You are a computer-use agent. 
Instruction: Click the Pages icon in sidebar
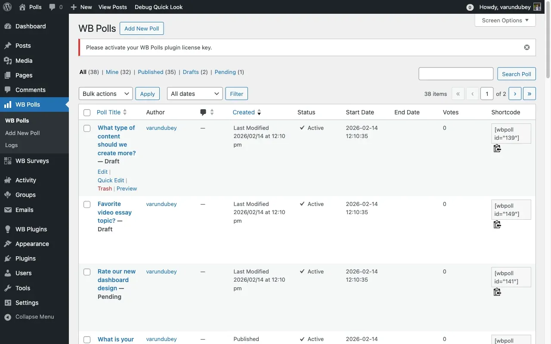(8, 75)
